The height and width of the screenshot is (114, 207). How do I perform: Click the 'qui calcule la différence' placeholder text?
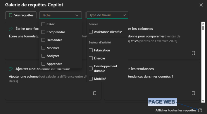tap(63, 76)
